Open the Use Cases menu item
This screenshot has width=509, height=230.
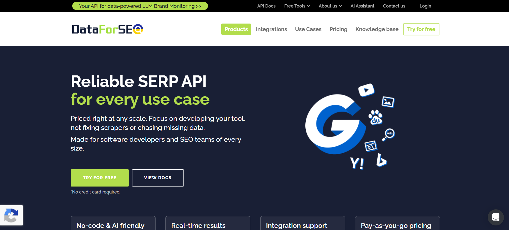pos(308,29)
